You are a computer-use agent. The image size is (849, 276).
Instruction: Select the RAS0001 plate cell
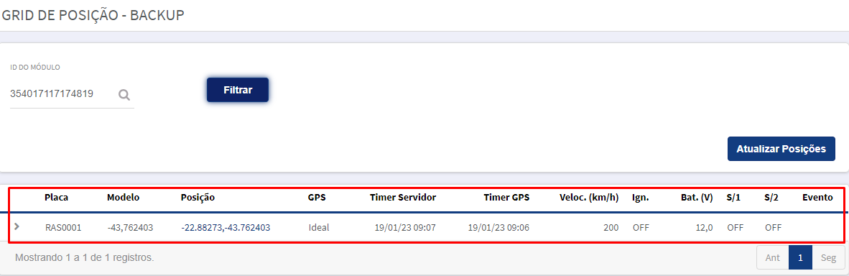point(63,227)
